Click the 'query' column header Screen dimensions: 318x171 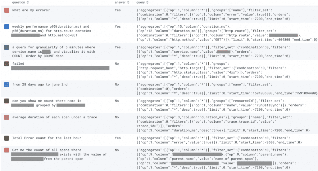(x=140, y=2)
